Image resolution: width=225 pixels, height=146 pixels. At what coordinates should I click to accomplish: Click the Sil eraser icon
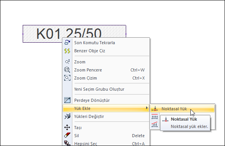click(67, 135)
